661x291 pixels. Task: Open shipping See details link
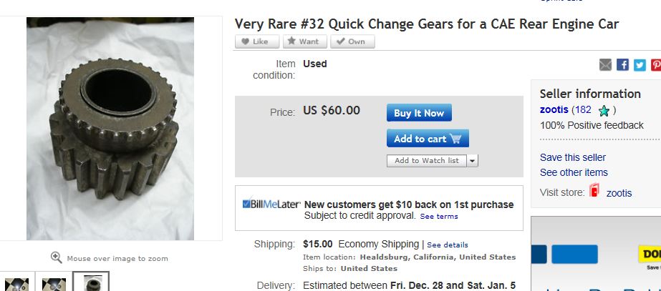coord(448,245)
